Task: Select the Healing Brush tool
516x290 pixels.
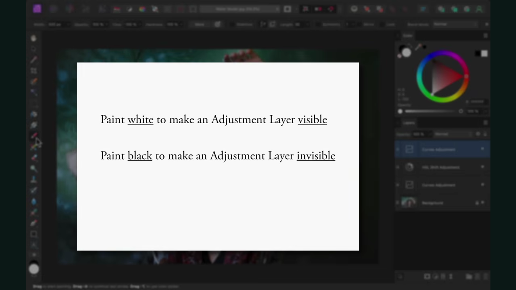Action: (34, 190)
